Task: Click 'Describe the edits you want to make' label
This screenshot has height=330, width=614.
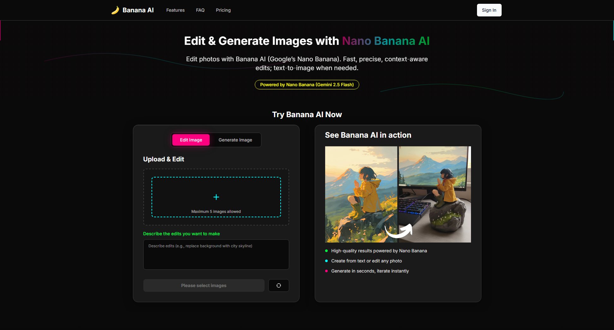Action: (x=182, y=234)
